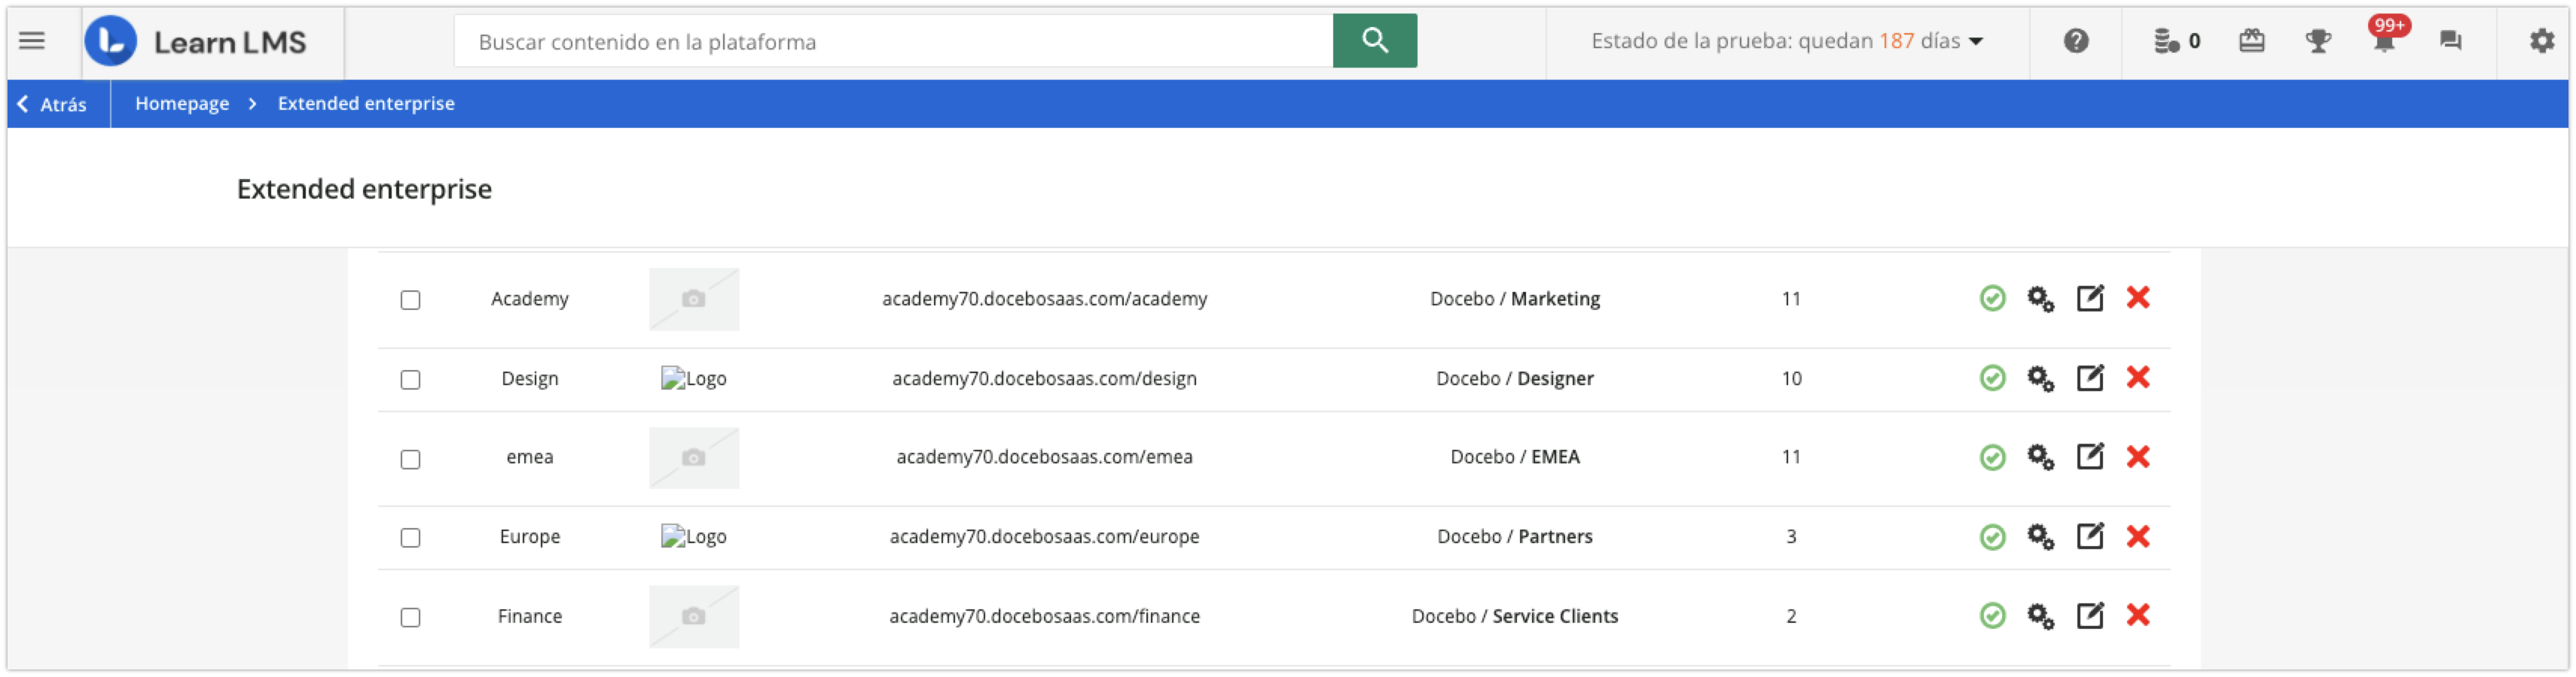The height and width of the screenshot is (677, 2576).
Task: Click the Docebo / Partners branch
Action: (x=1514, y=537)
